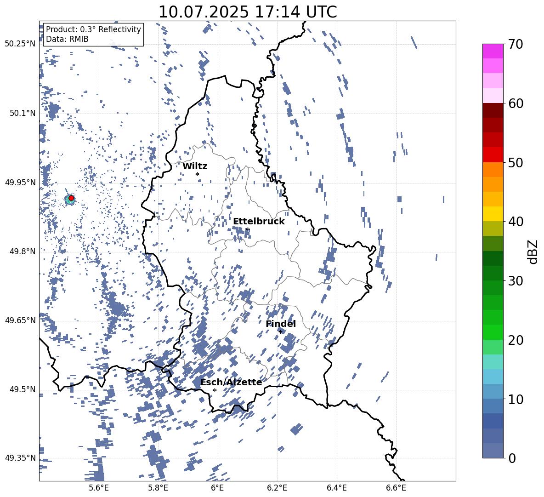Click the Ettelbruck station label
This screenshot has height=497, width=544.
259,222
